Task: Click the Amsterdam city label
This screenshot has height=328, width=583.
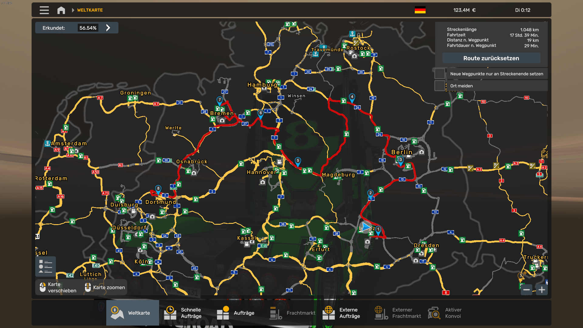Action: [69, 143]
